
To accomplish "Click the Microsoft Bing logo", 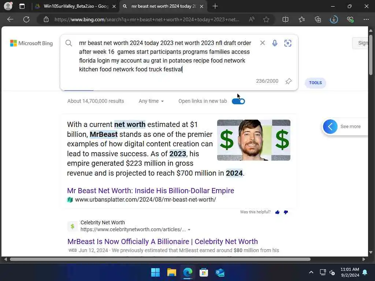I will click(x=31, y=43).
